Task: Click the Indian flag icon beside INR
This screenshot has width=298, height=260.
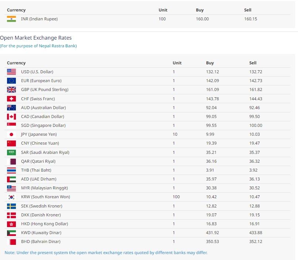Action: click(11, 19)
